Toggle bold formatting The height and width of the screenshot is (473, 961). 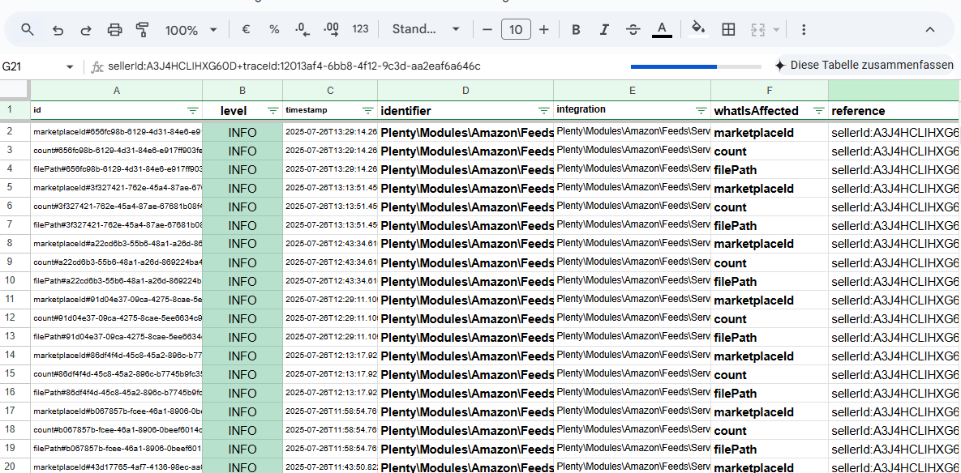576,30
